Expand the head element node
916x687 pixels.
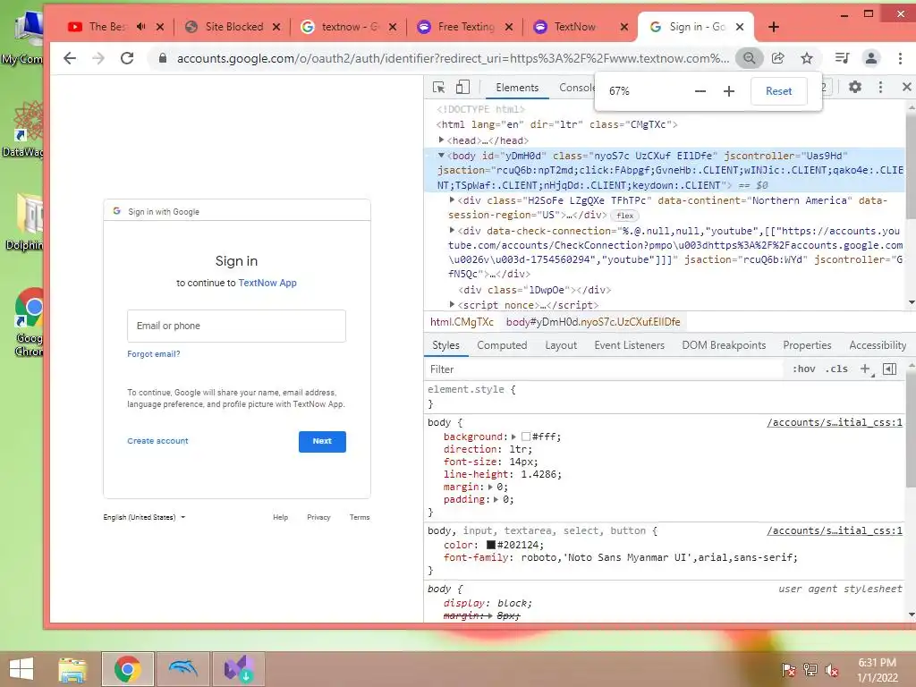coord(442,140)
